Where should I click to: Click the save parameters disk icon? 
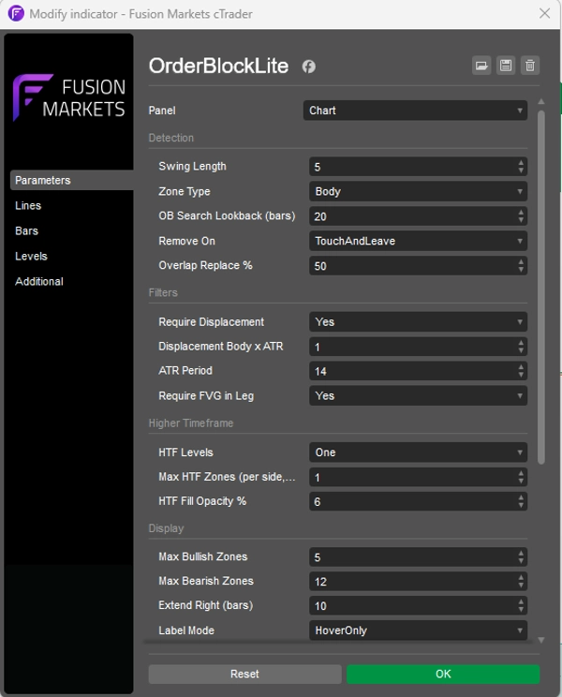pyautogui.click(x=506, y=66)
